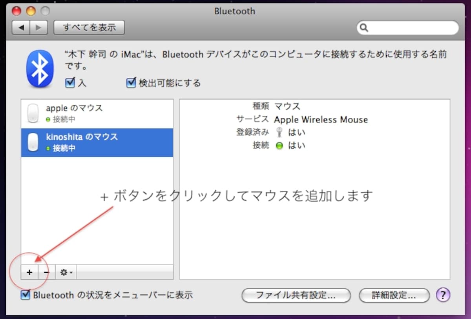Click the Bluetooth window title text
The image size is (471, 319).
click(235, 11)
